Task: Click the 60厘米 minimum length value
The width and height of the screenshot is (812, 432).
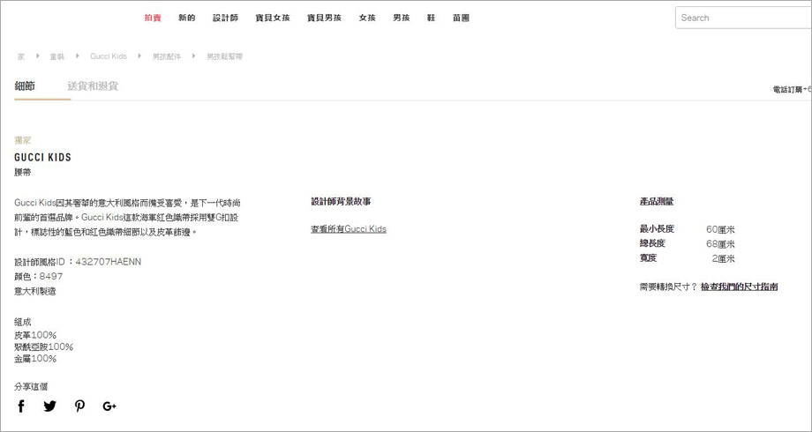Action: tap(720, 229)
